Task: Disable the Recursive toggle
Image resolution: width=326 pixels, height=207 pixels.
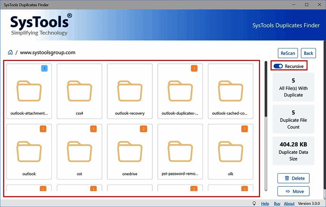Action: 277,66
